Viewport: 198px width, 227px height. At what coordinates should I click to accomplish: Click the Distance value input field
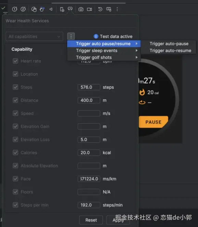click(x=89, y=100)
